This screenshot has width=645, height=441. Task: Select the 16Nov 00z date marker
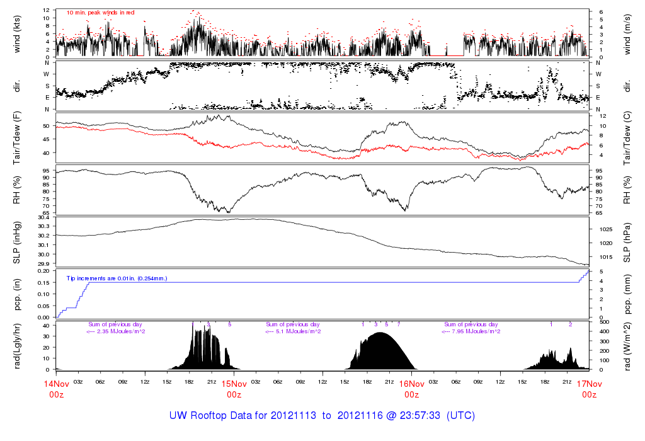[411, 388]
